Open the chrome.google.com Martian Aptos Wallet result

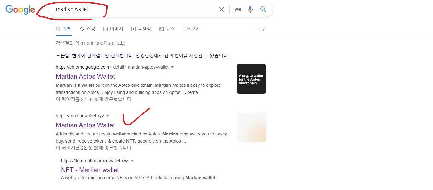tap(85, 76)
